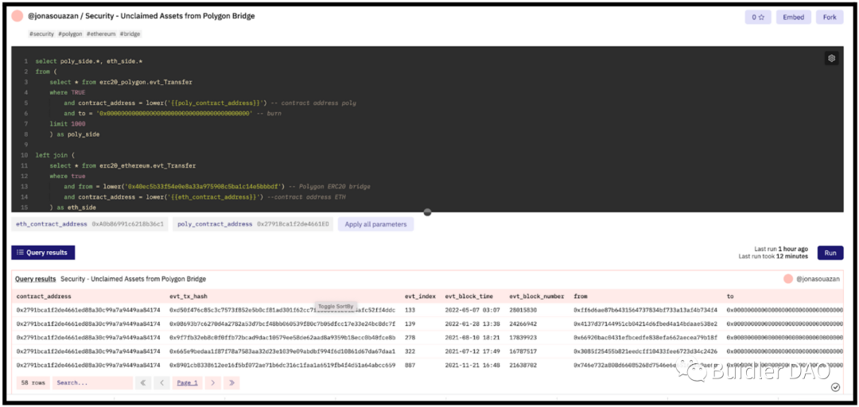Fork this query
Viewport: 859px width, 407px height.
click(x=830, y=17)
